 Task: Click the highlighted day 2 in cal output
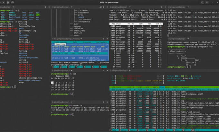[x=52, y=83]
